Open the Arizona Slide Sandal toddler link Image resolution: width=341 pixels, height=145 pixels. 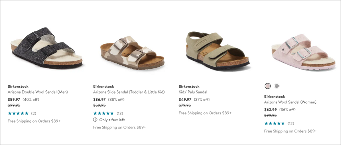(129, 92)
